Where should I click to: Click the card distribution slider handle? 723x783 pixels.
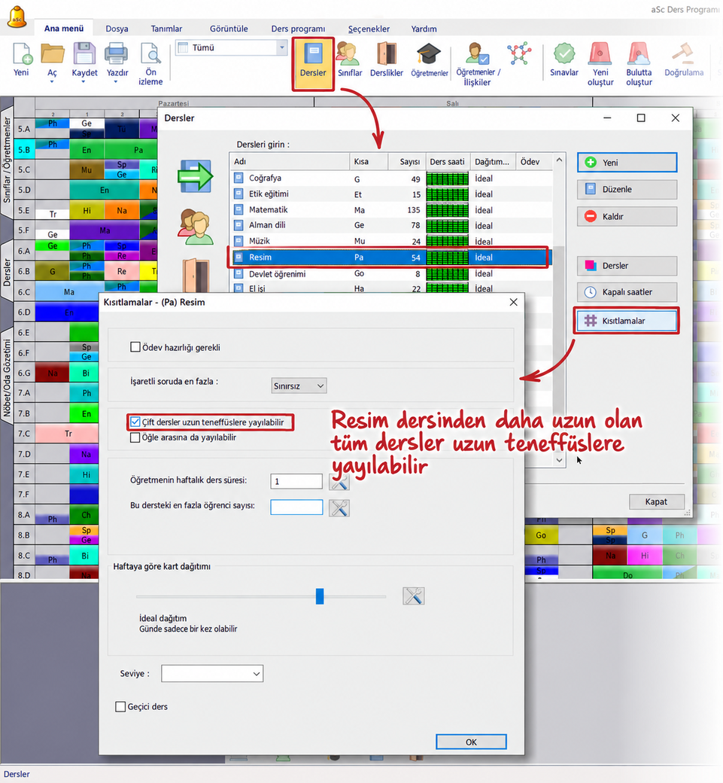click(x=320, y=596)
